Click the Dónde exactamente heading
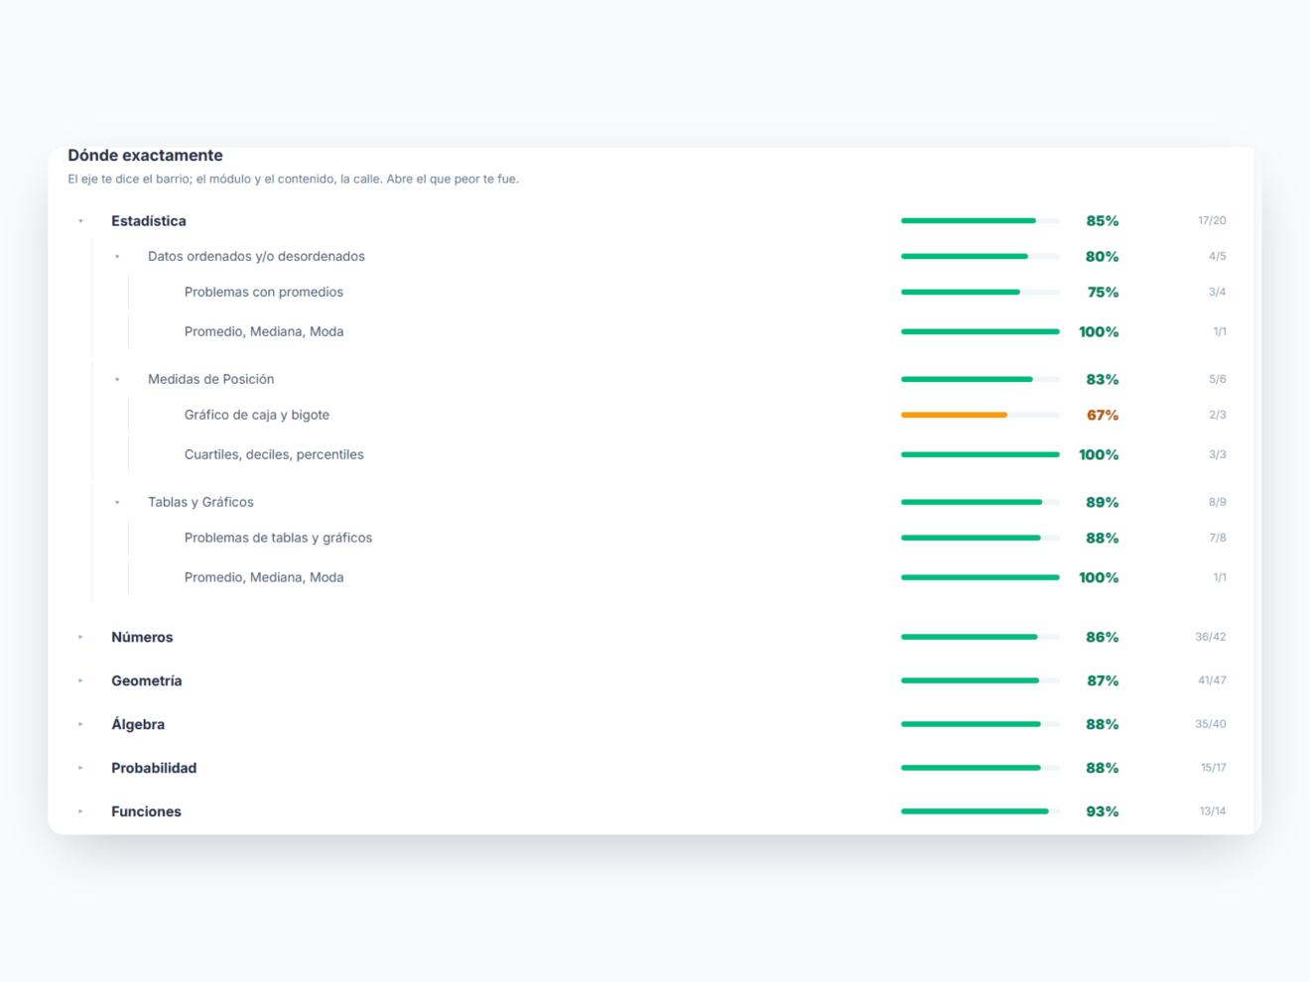The width and height of the screenshot is (1310, 982). [x=145, y=155]
